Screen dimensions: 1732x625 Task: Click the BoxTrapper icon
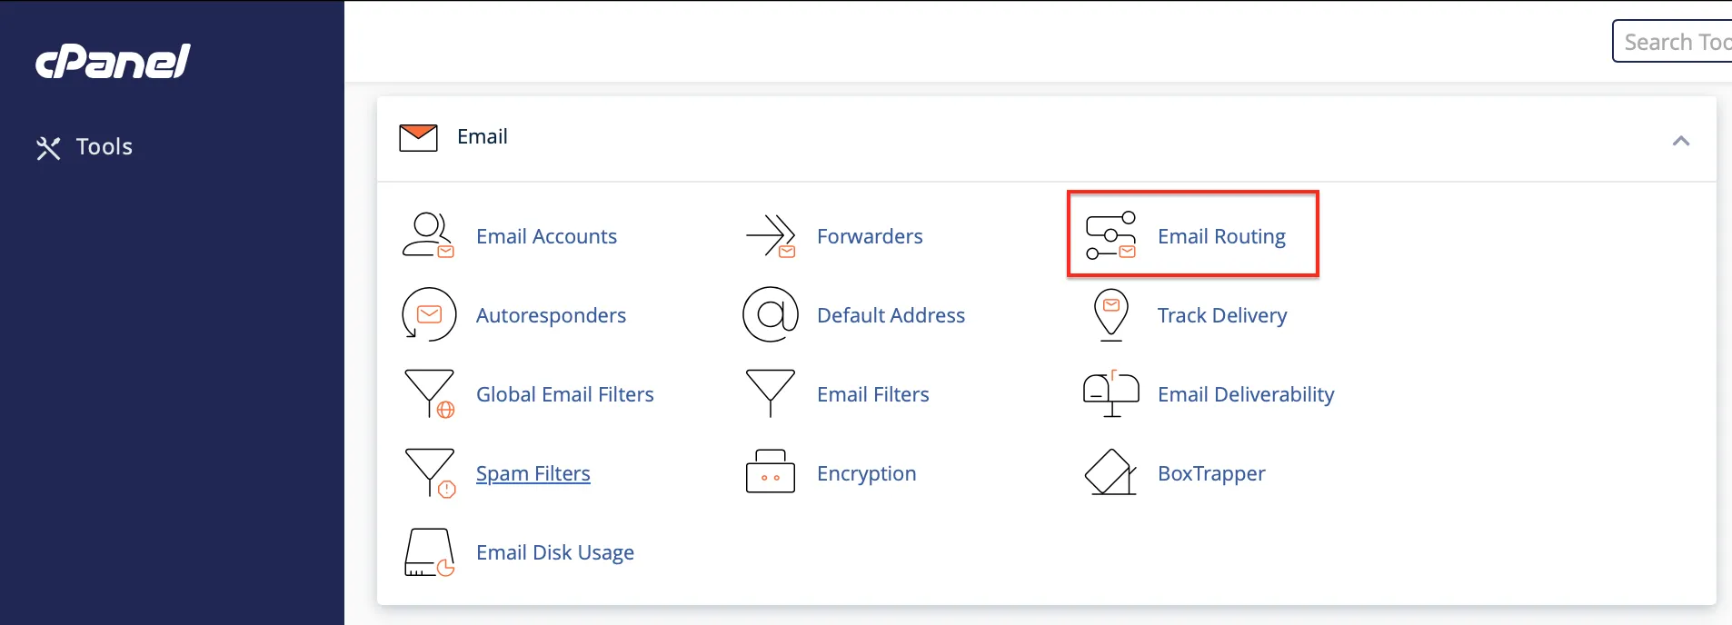[x=1110, y=472]
